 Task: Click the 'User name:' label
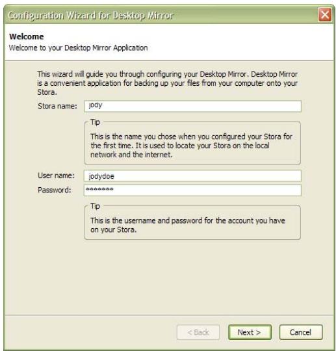[56, 175]
